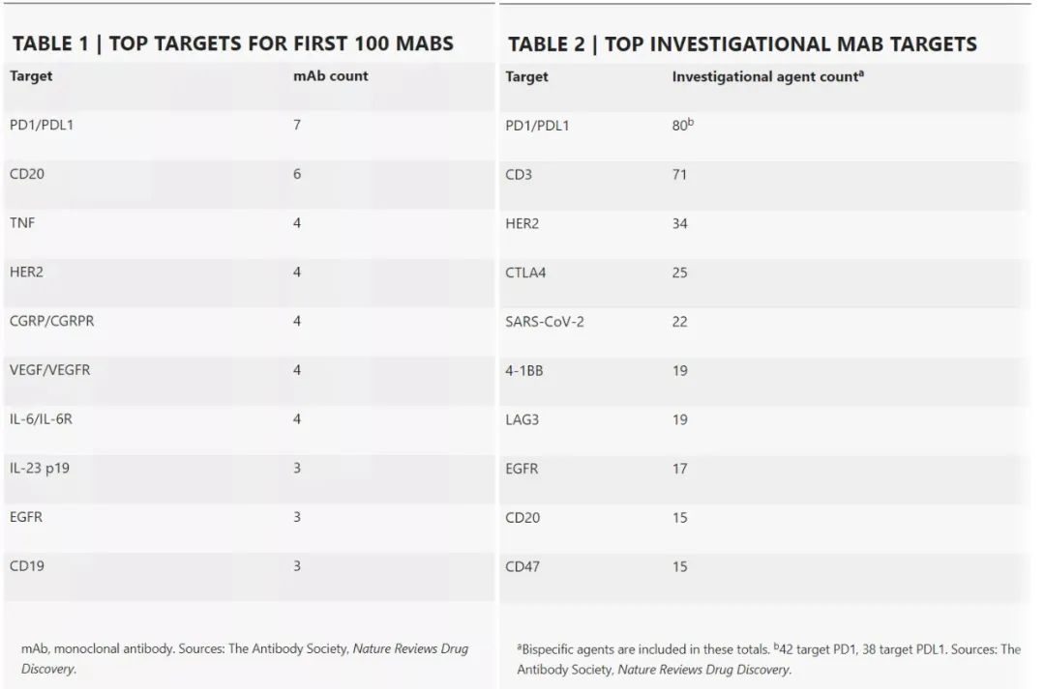Click the TNF target cell
The image size is (1045, 689).
click(x=22, y=223)
